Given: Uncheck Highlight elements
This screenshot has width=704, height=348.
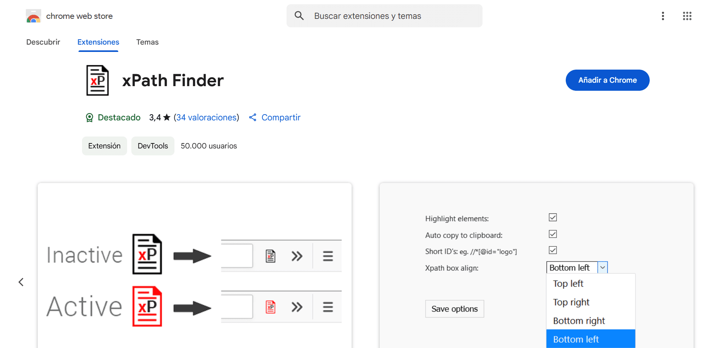Looking at the screenshot, I should [552, 217].
